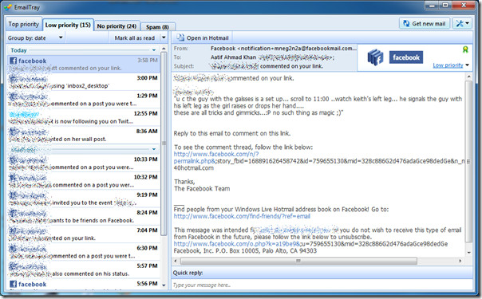Viewport: 482px width, 299px height.
Task: Click the Quick reply message field
Action: point(322,285)
